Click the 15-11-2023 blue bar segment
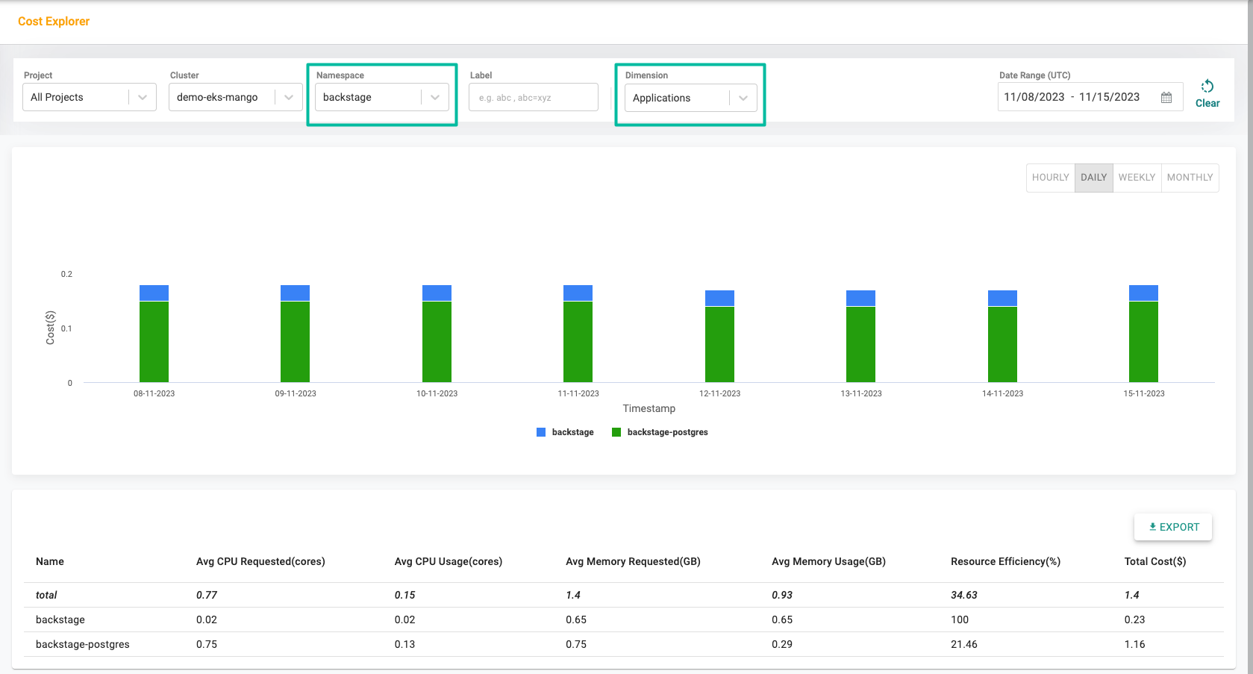The width and height of the screenshot is (1253, 674). coord(1143,293)
